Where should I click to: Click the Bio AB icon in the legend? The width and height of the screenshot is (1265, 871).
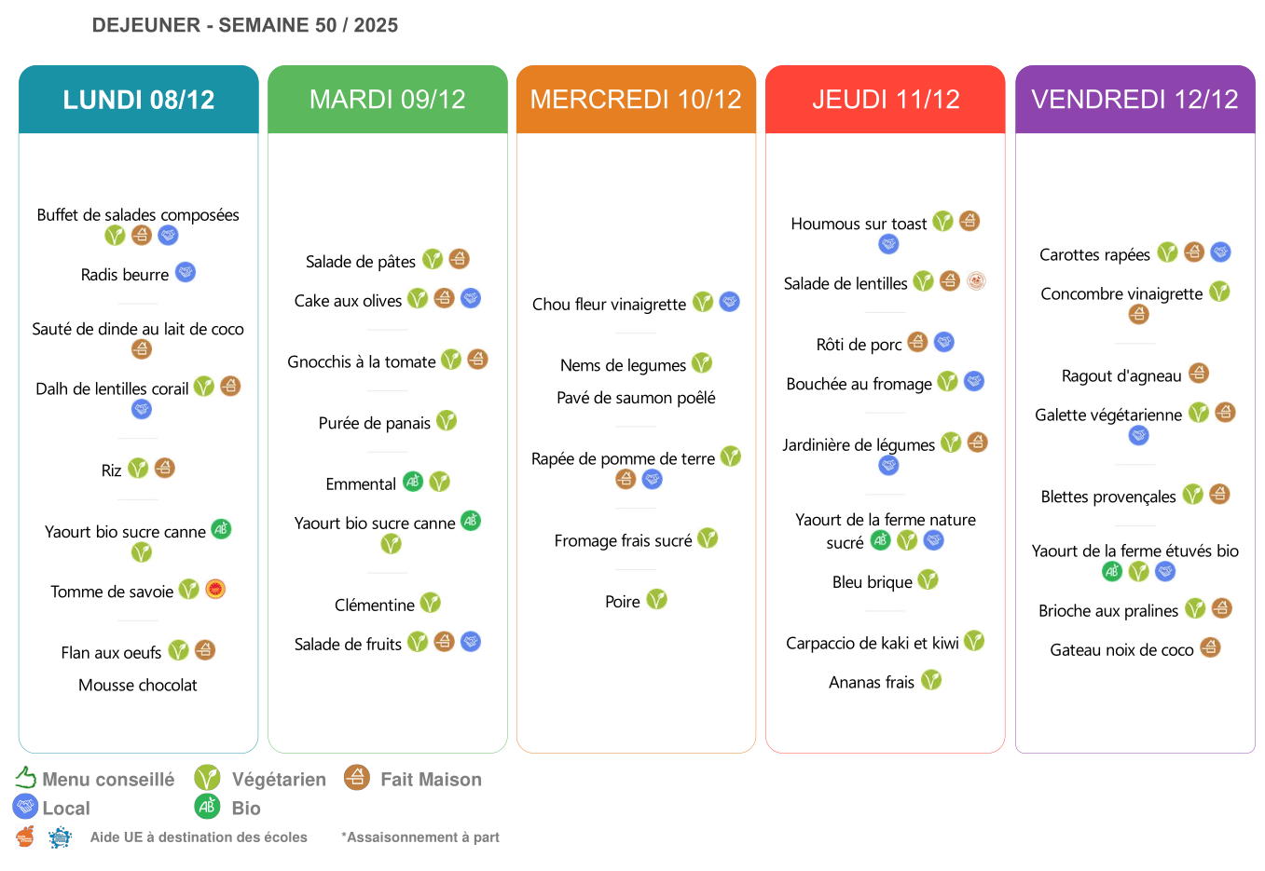[x=207, y=807]
